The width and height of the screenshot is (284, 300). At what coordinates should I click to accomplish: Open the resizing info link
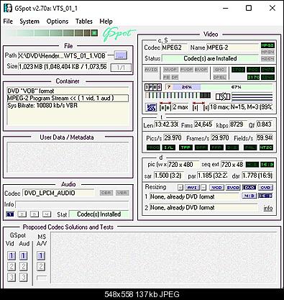(268, 208)
